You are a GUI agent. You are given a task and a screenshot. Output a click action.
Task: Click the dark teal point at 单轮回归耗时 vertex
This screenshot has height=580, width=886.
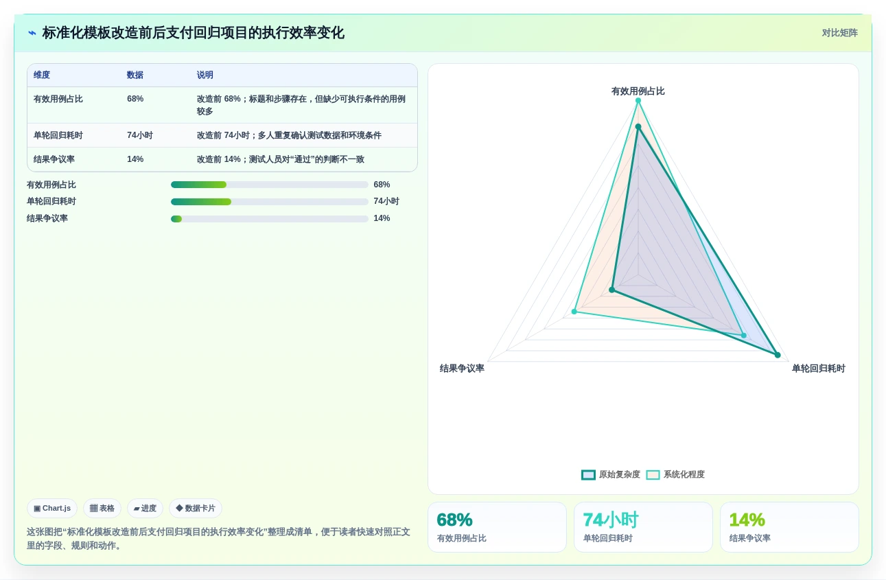point(778,355)
